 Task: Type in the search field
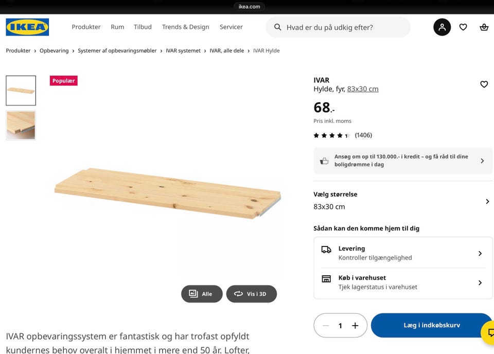(x=345, y=27)
